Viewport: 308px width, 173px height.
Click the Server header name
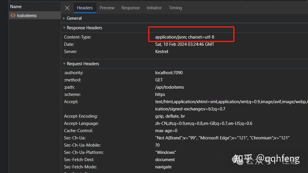[x=70, y=52]
